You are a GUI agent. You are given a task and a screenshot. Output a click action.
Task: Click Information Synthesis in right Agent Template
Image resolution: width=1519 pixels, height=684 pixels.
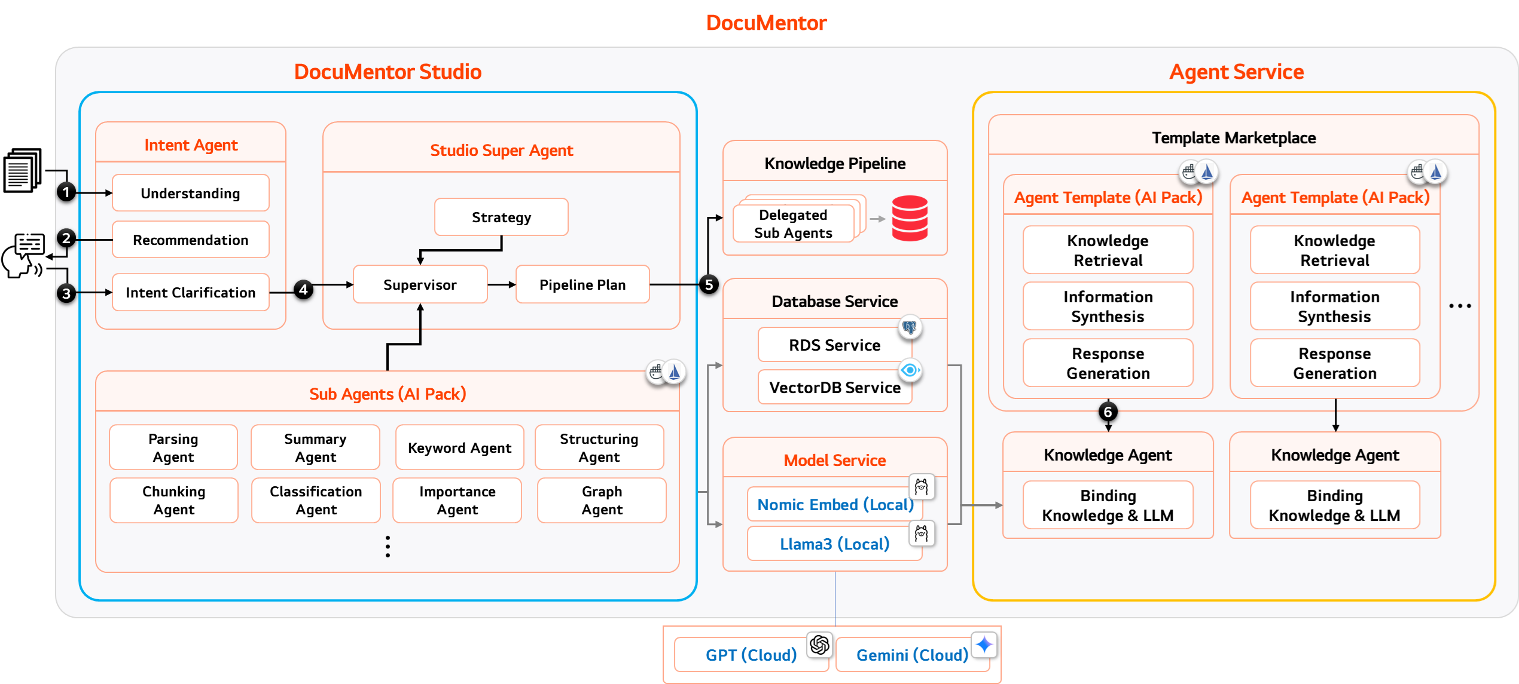[x=1335, y=306]
